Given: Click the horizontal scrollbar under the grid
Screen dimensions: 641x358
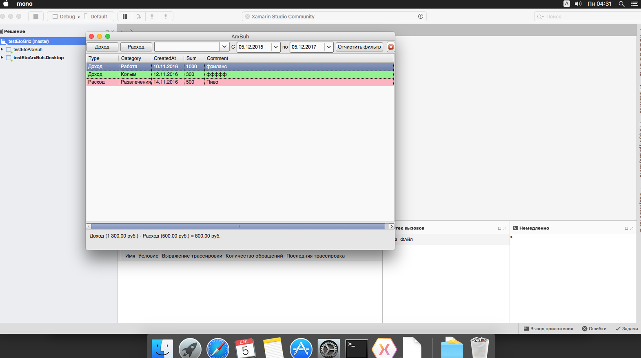Looking at the screenshot, I should point(238,226).
